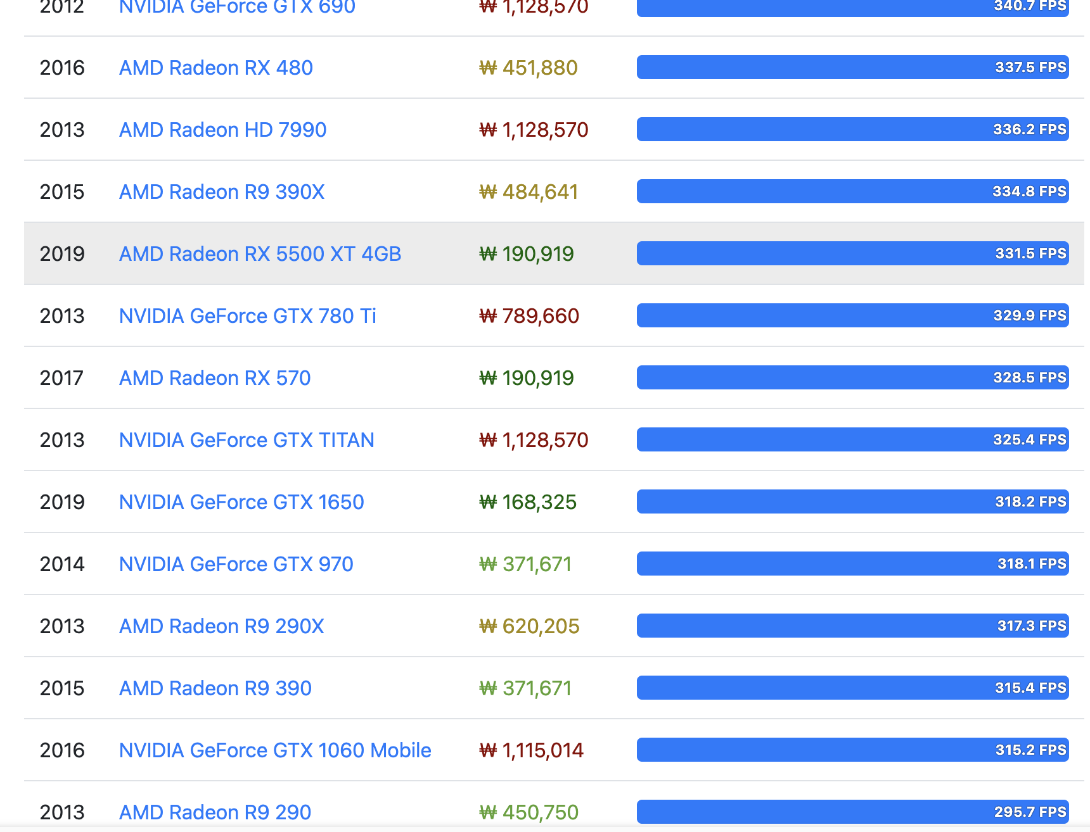Click the 329.9 FPS bar
The height and width of the screenshot is (832, 1090).
(853, 315)
